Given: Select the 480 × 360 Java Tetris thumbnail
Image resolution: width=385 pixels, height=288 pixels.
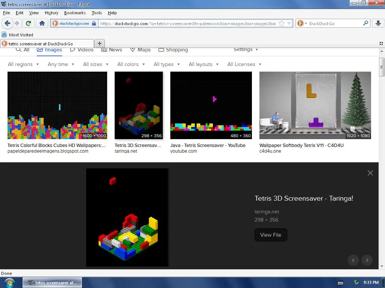Looking at the screenshot, I should [211, 105].
